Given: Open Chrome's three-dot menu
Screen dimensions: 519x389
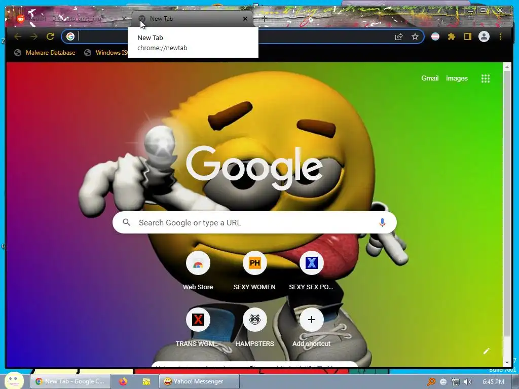Looking at the screenshot, I should coord(500,36).
